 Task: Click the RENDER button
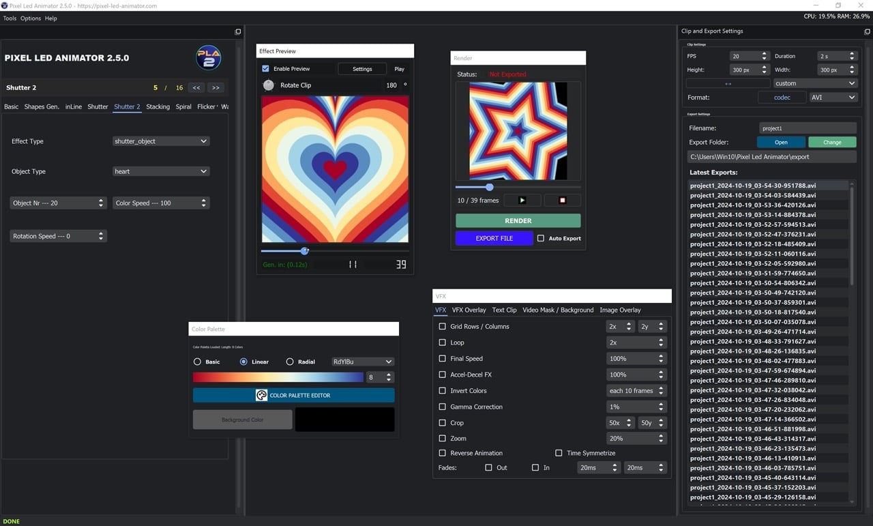(x=518, y=220)
